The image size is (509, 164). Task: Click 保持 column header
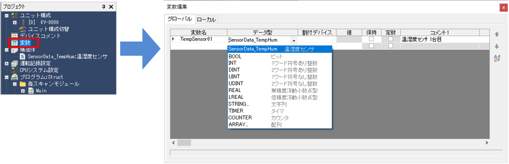(371, 32)
